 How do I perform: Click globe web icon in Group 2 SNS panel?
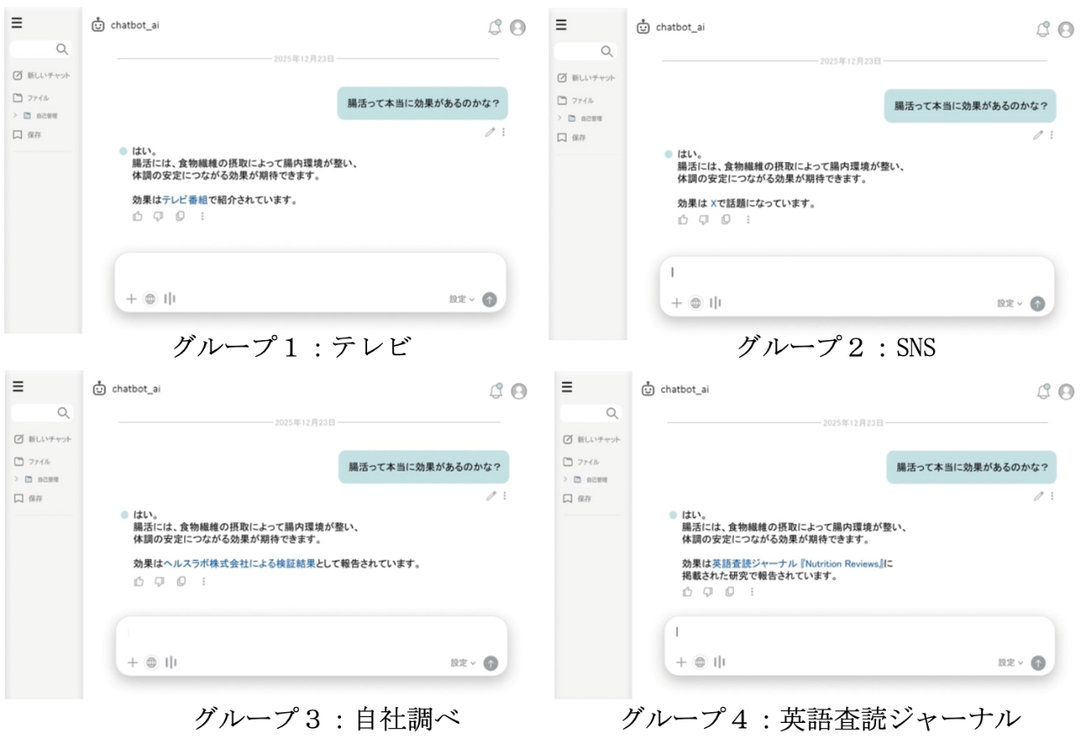[696, 303]
